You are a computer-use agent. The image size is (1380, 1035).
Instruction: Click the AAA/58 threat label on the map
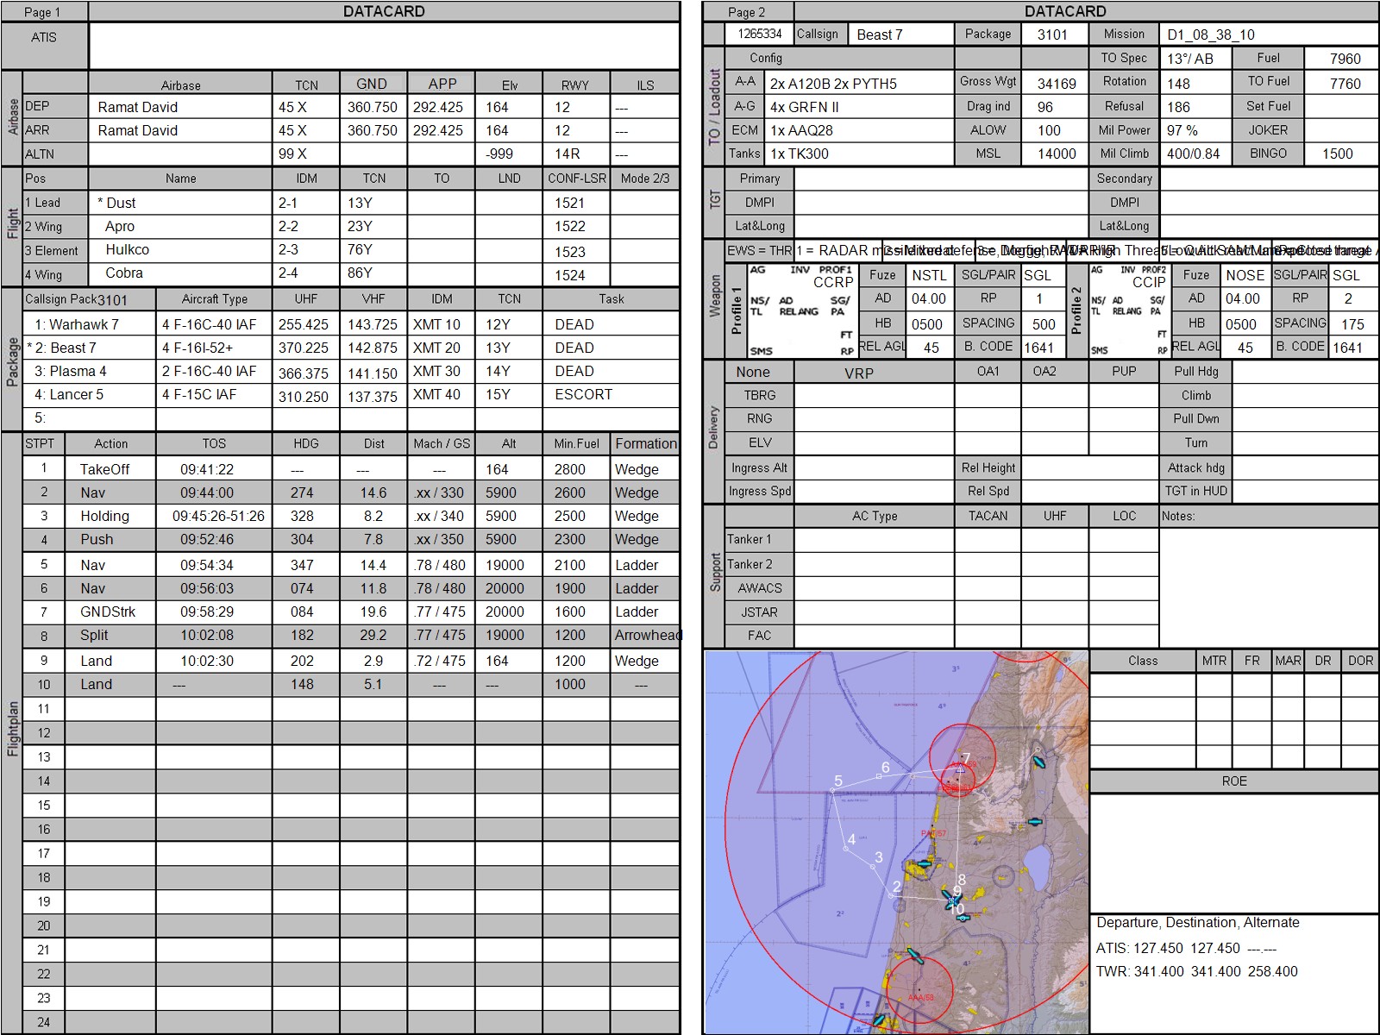(920, 997)
